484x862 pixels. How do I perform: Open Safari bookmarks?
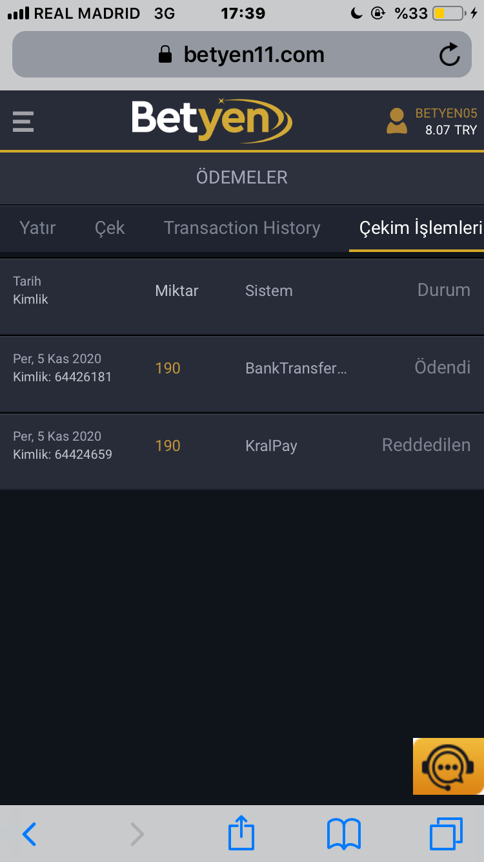coord(344,834)
